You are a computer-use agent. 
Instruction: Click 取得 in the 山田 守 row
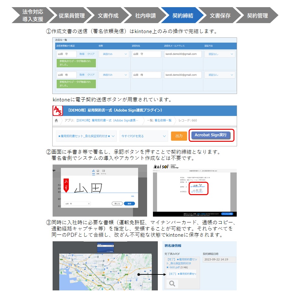point(82,54)
